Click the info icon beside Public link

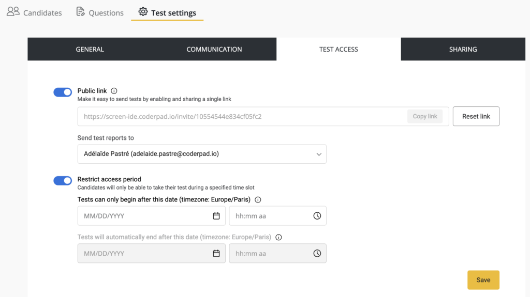(114, 91)
